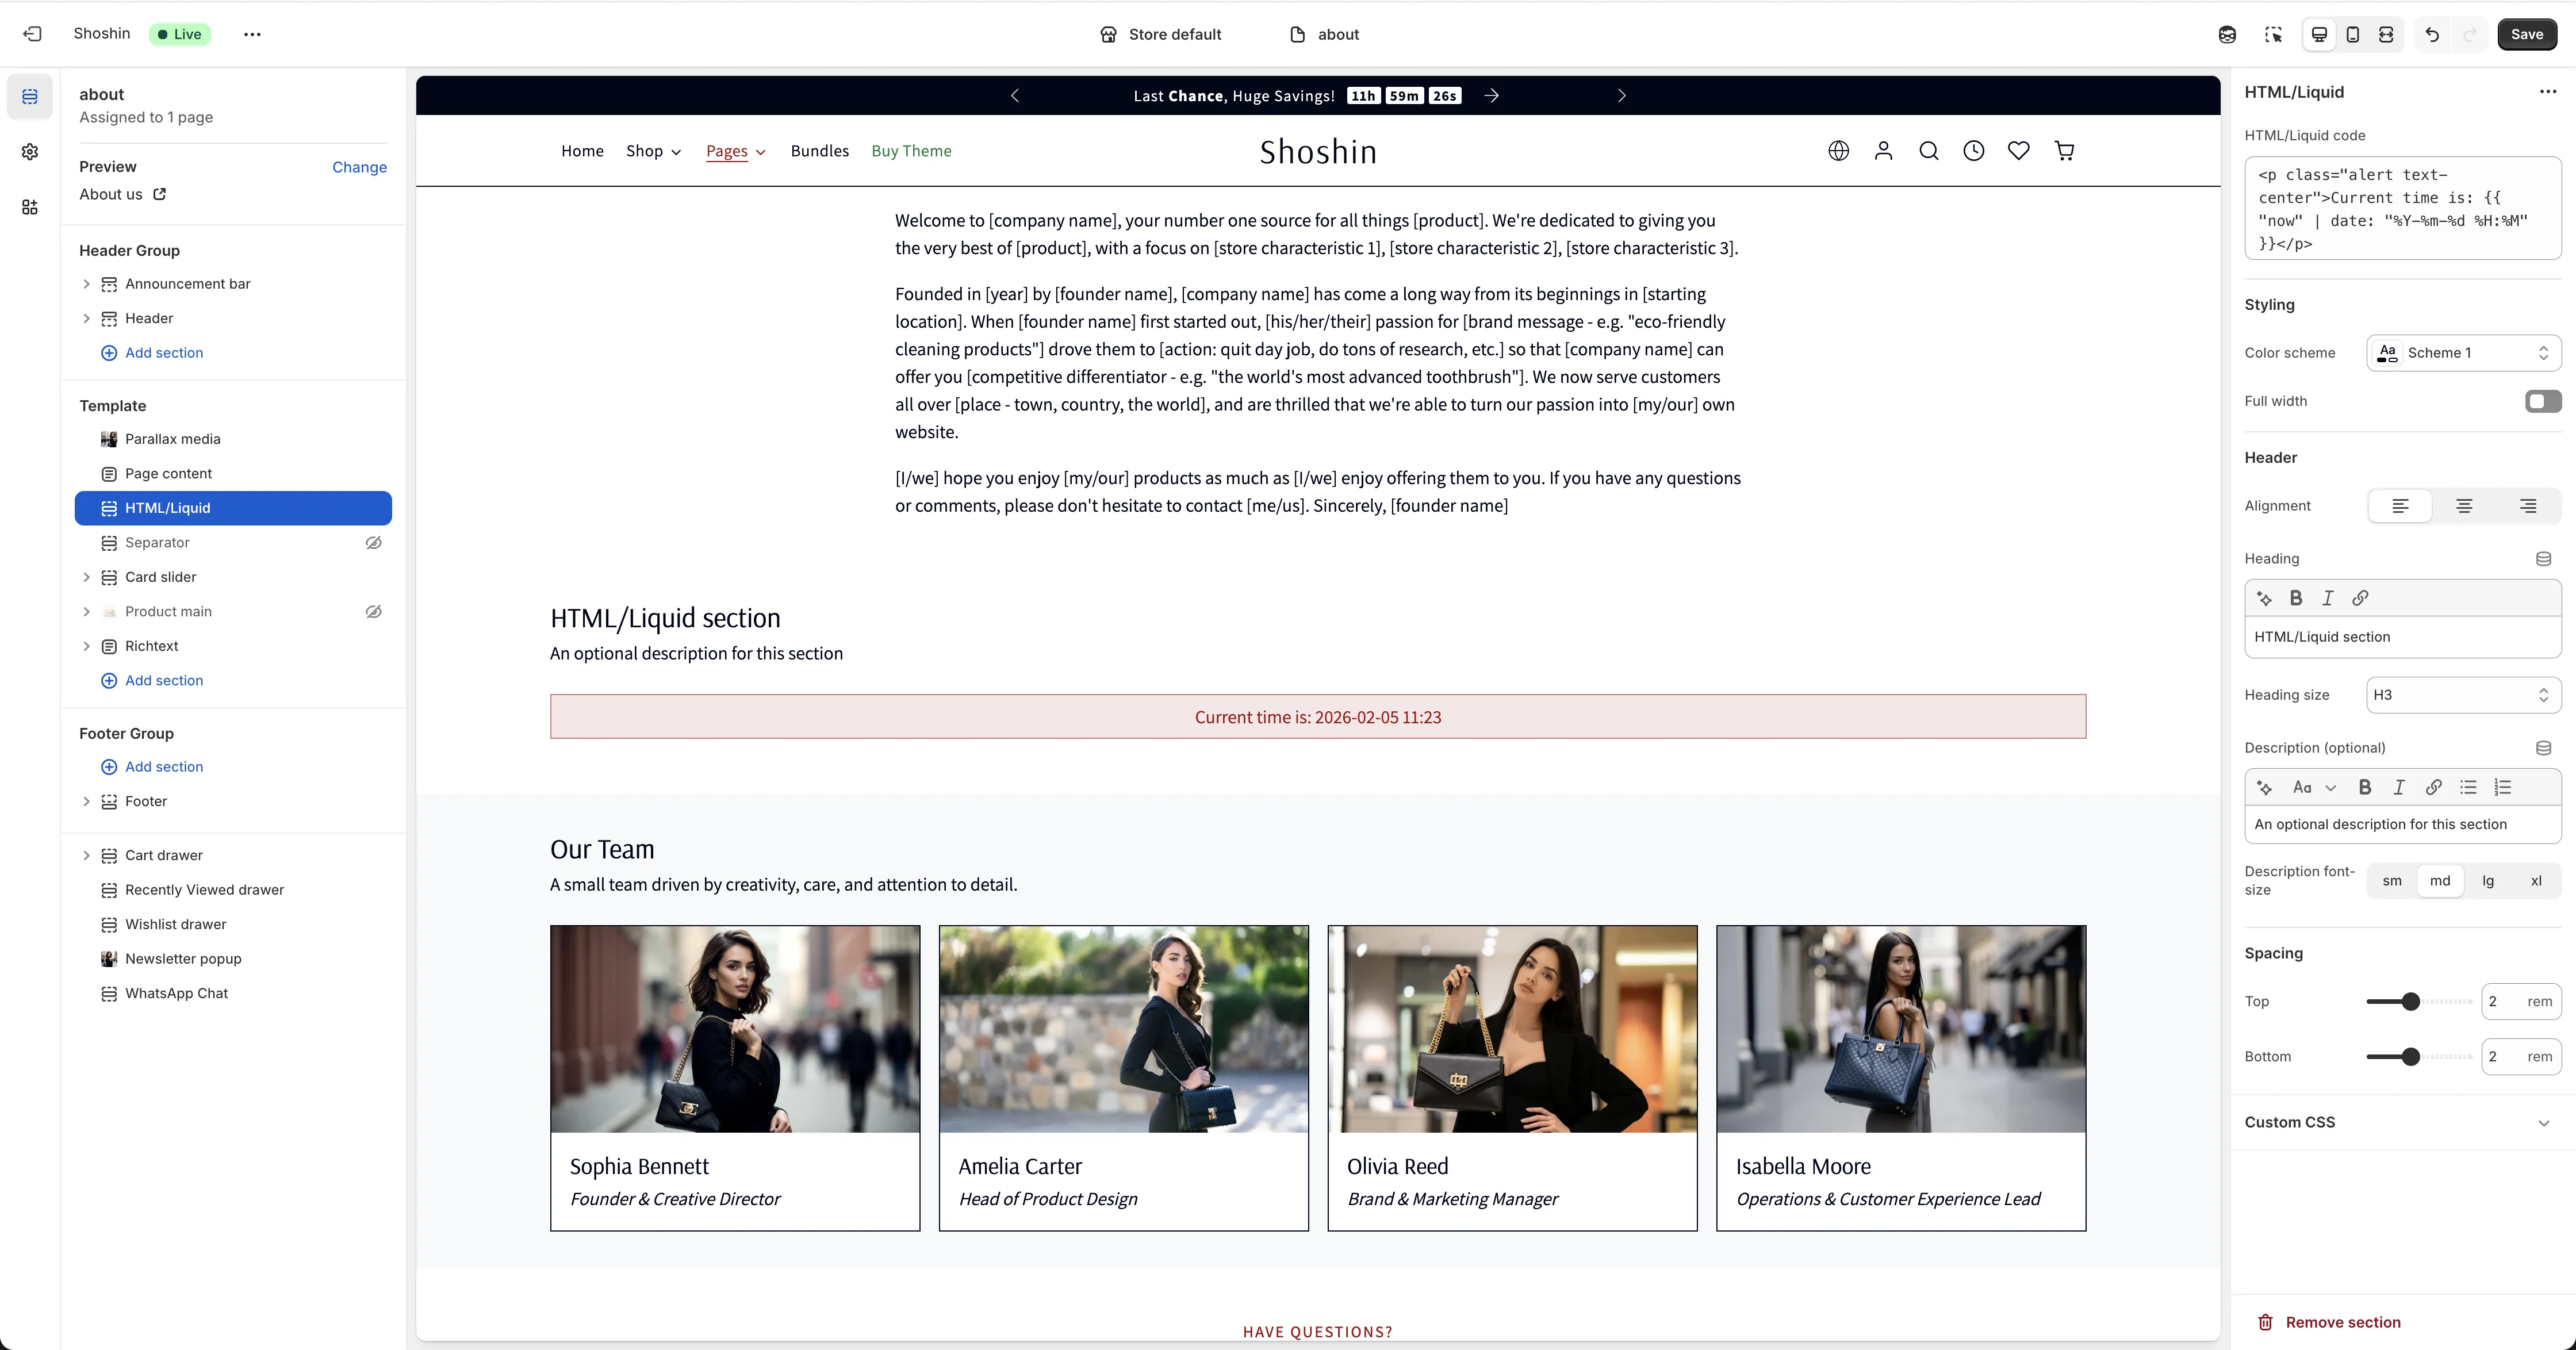This screenshot has width=2576, height=1350.
Task: Open theme settings from the left sidebar
Action: pos(29,152)
